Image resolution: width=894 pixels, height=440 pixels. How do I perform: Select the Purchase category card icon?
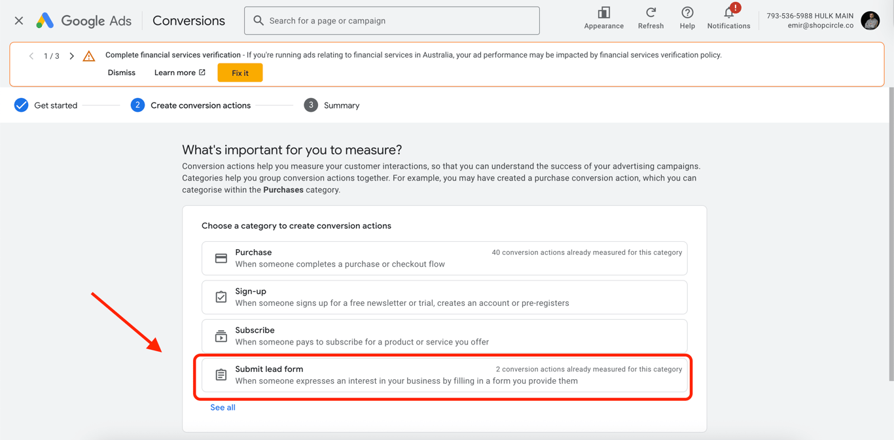coord(221,258)
